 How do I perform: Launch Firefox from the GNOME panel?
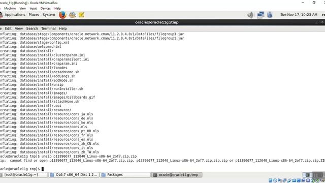[62, 15]
